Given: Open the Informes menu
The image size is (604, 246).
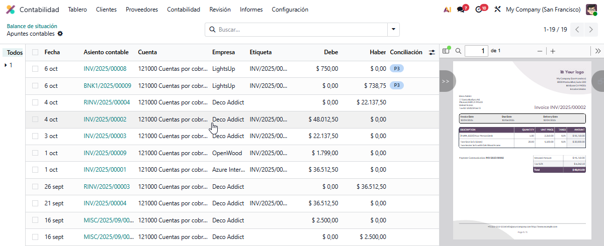Looking at the screenshot, I should (x=251, y=10).
